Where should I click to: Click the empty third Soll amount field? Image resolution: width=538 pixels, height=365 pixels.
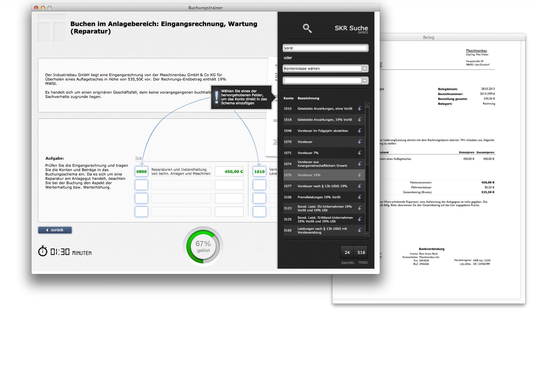point(229,198)
